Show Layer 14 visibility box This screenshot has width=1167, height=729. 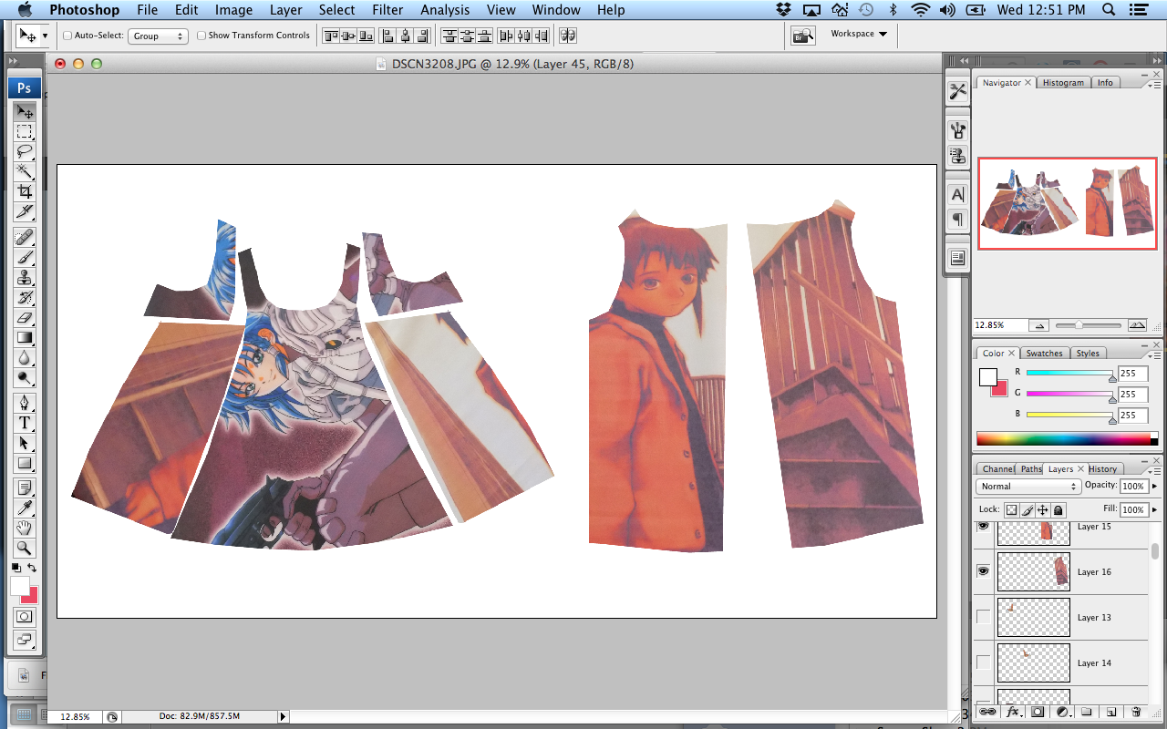983,662
